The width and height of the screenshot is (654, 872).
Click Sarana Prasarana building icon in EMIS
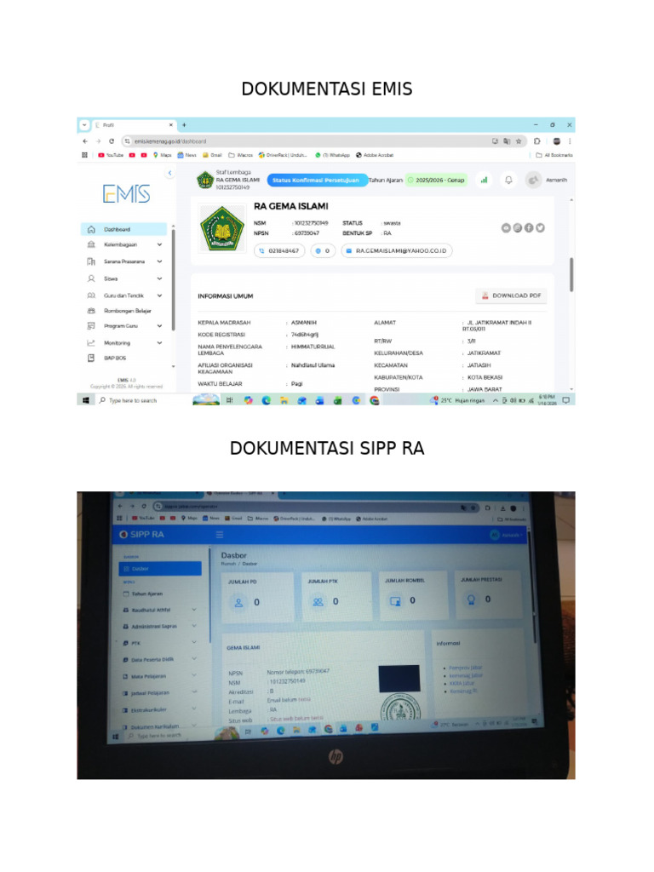(91, 261)
